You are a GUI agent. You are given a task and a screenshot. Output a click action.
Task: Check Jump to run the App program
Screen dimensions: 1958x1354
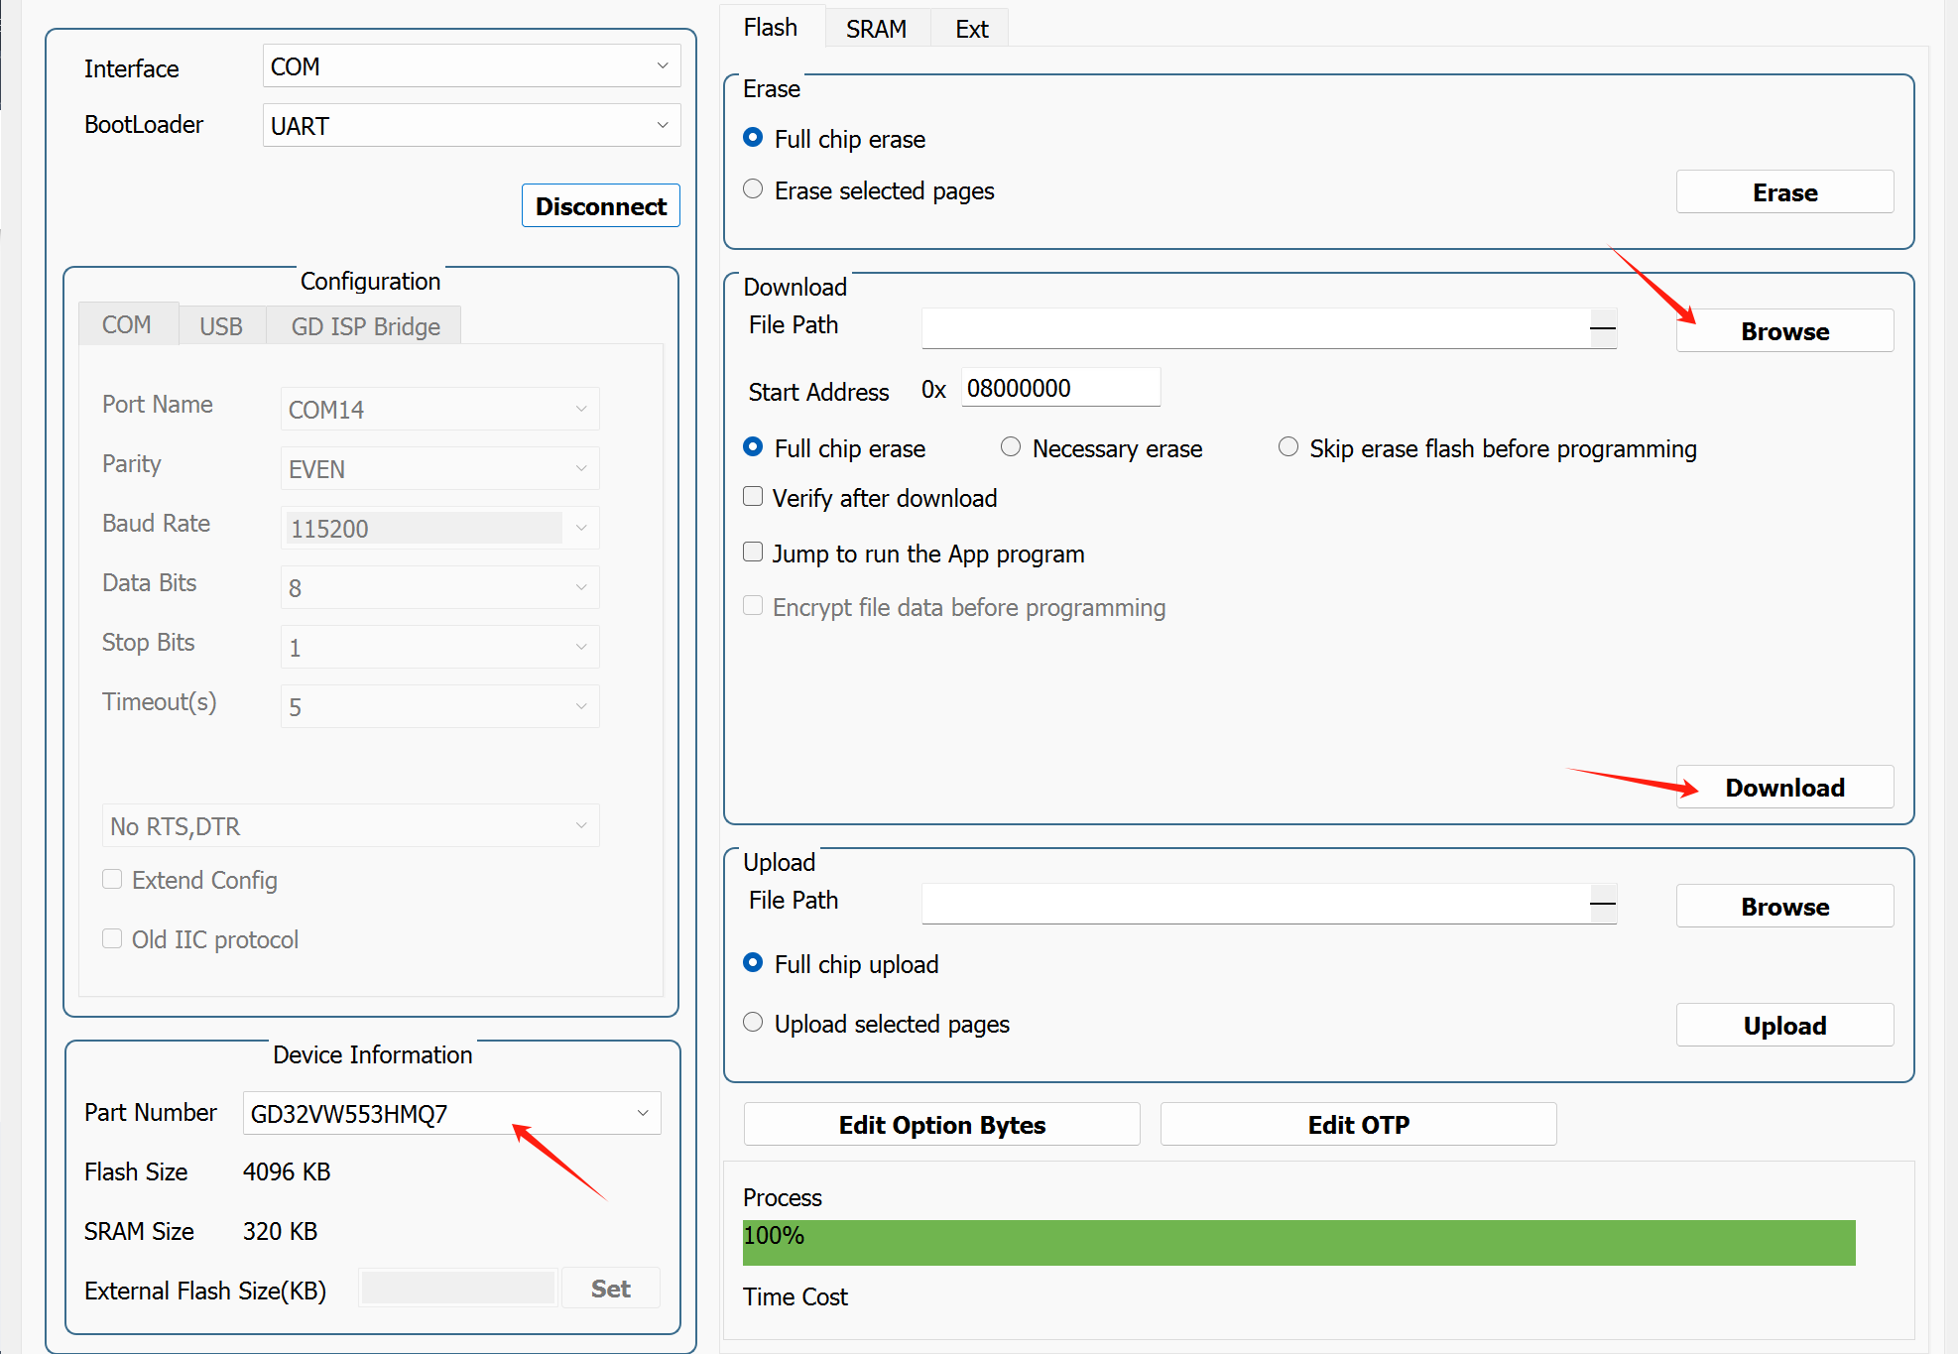(754, 553)
